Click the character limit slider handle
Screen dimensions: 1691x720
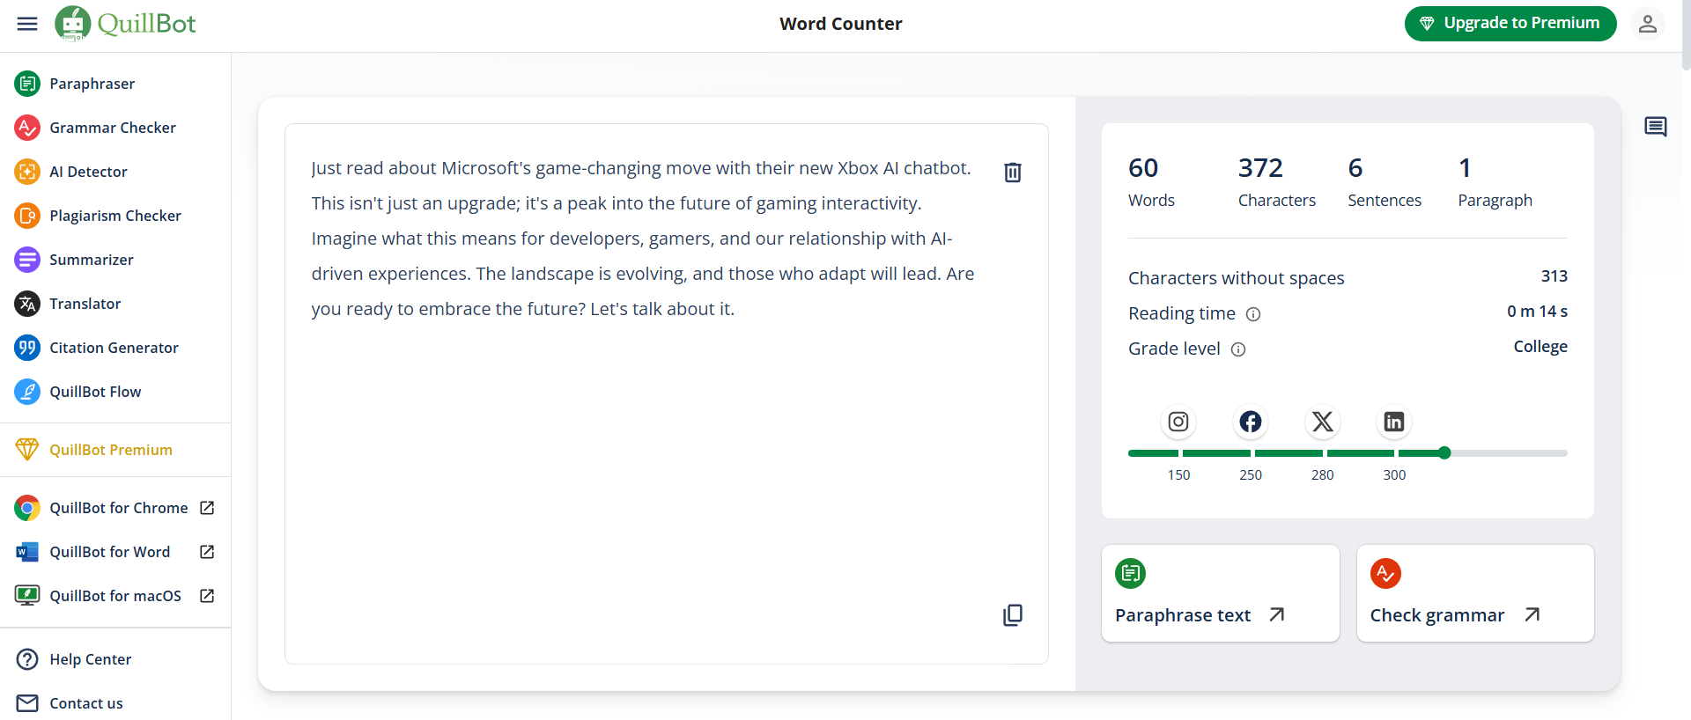tap(1444, 453)
